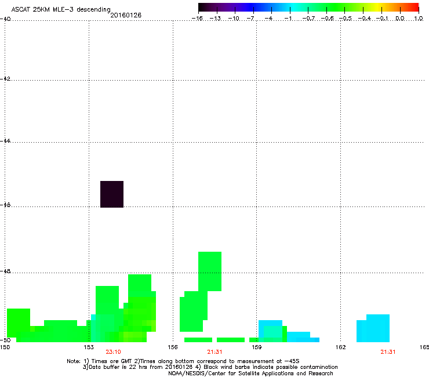The image size is (429, 377).
Task: Click the -0.7 colorbar label
Action: 308,19
